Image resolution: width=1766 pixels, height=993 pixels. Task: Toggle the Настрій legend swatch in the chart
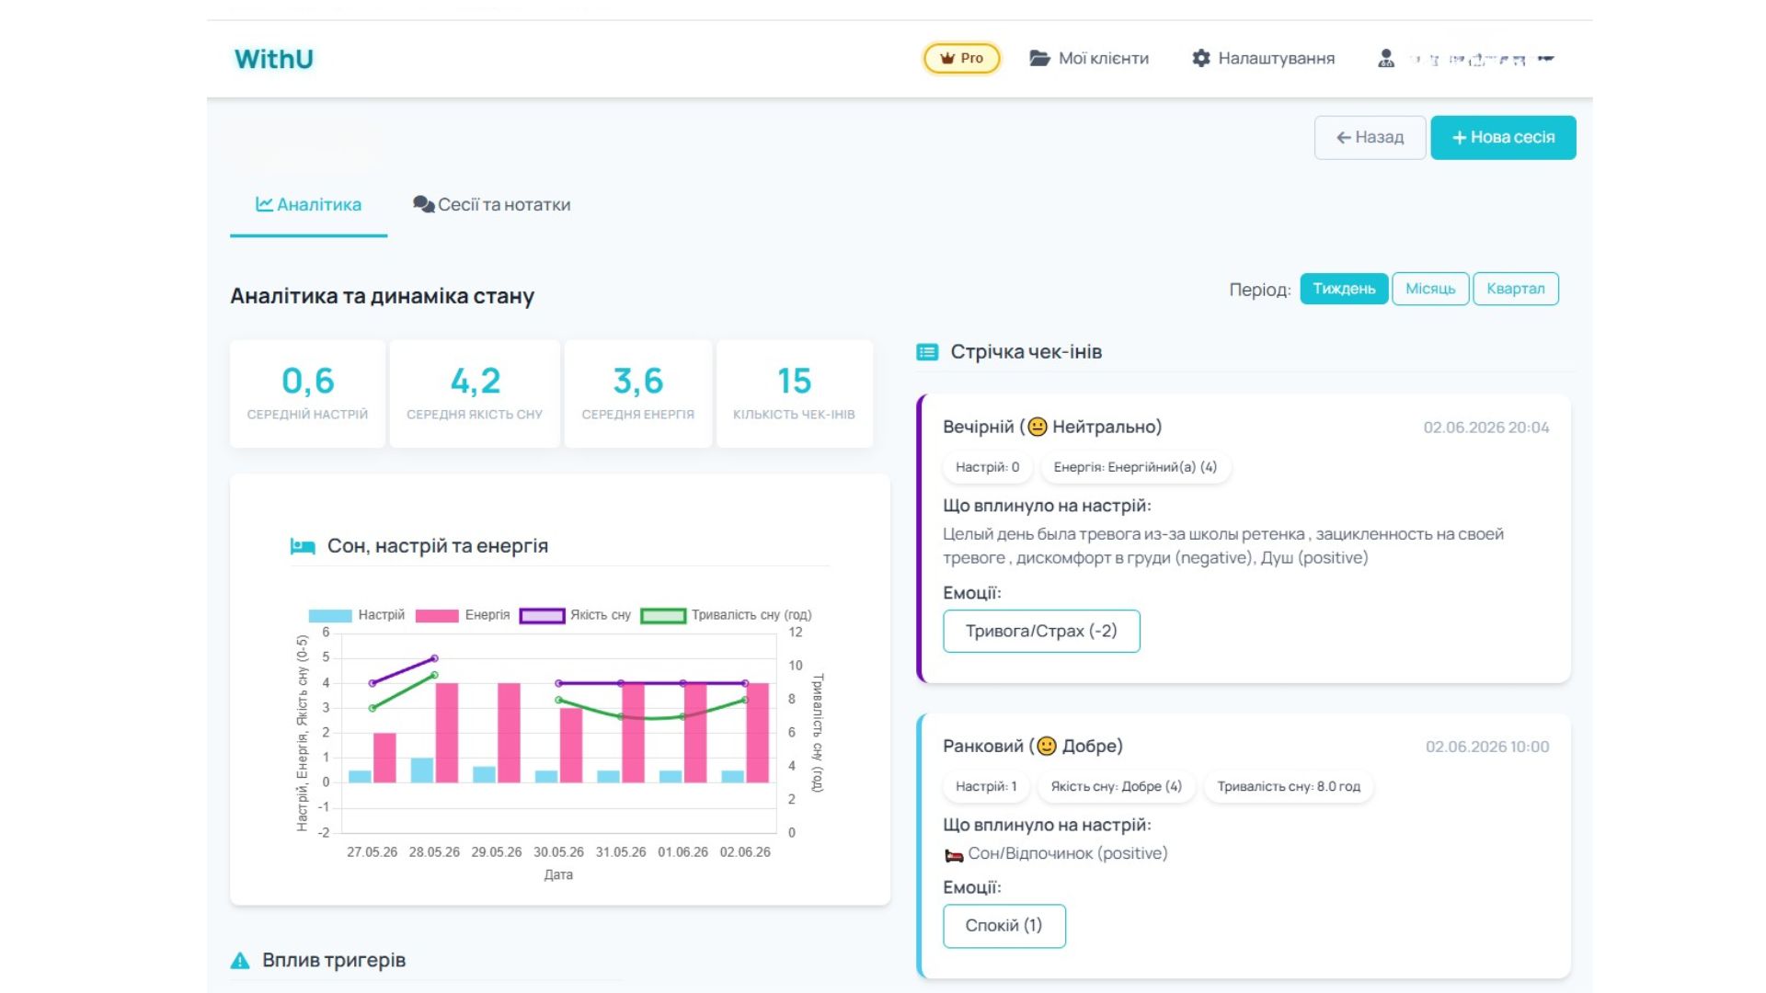(x=330, y=615)
